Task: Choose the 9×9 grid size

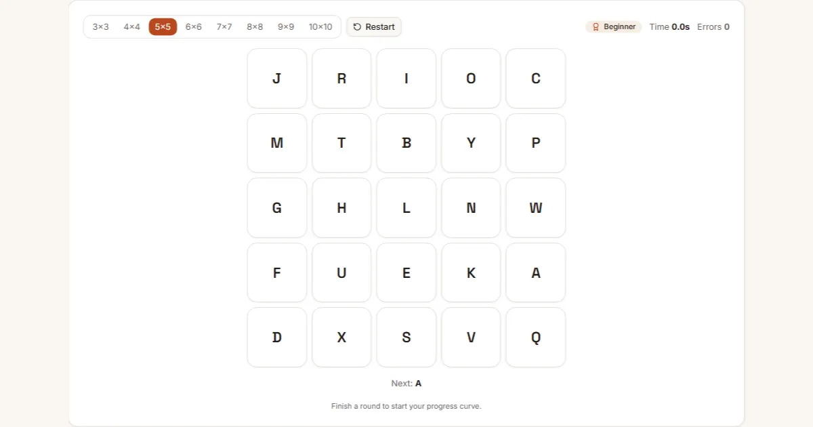Action: tap(286, 27)
